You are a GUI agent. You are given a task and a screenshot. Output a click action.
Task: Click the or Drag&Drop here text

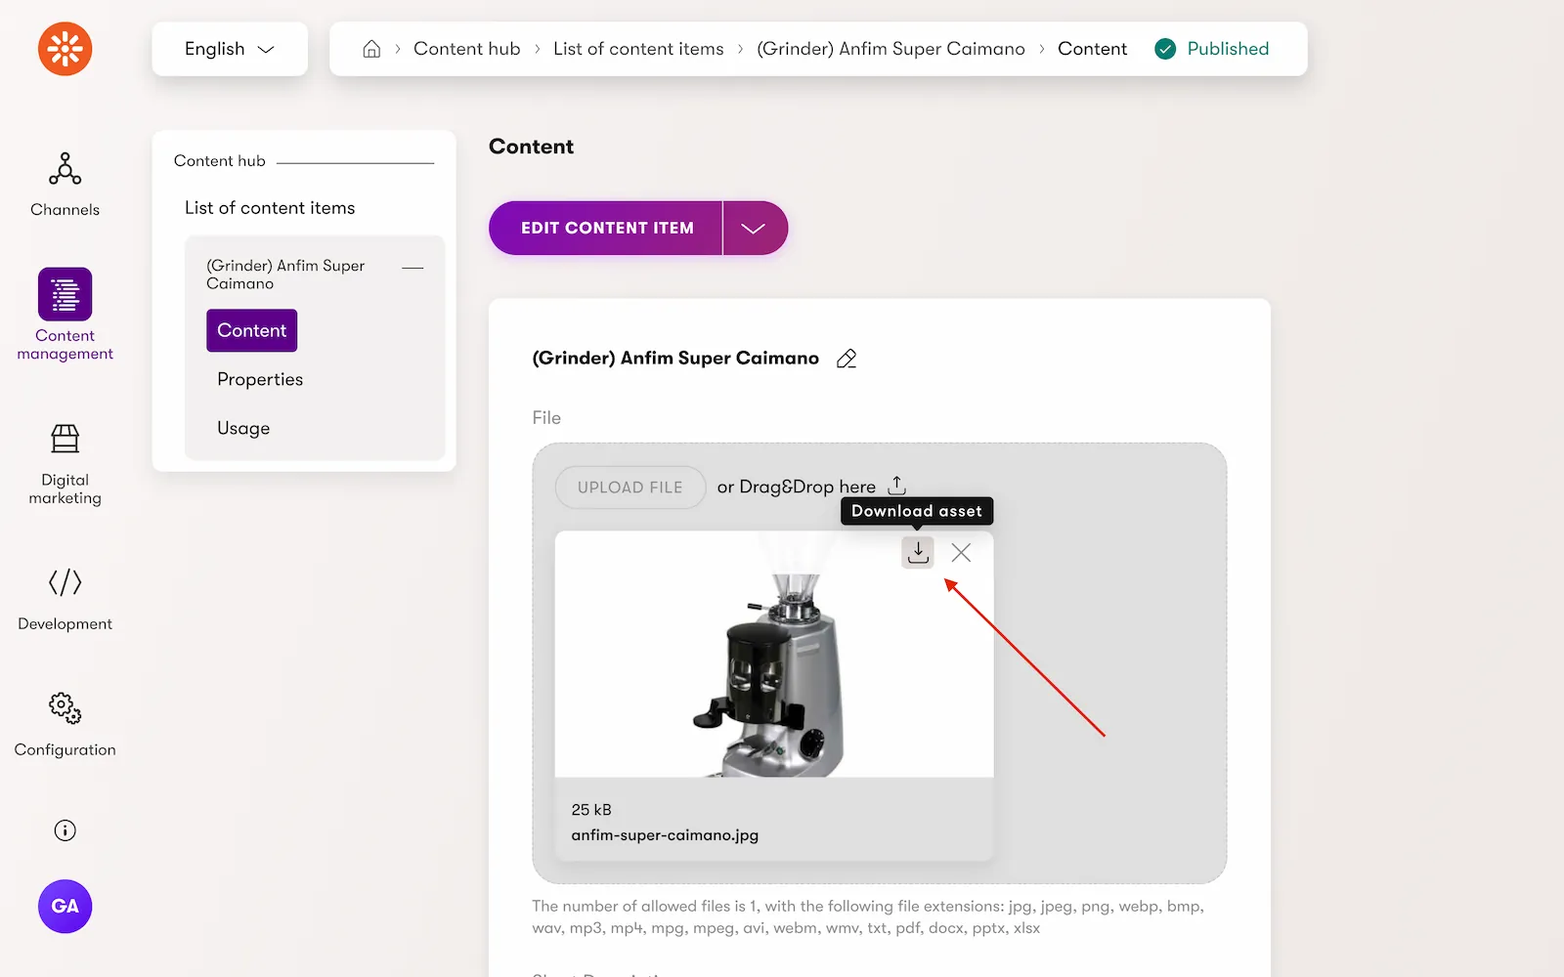(x=797, y=487)
